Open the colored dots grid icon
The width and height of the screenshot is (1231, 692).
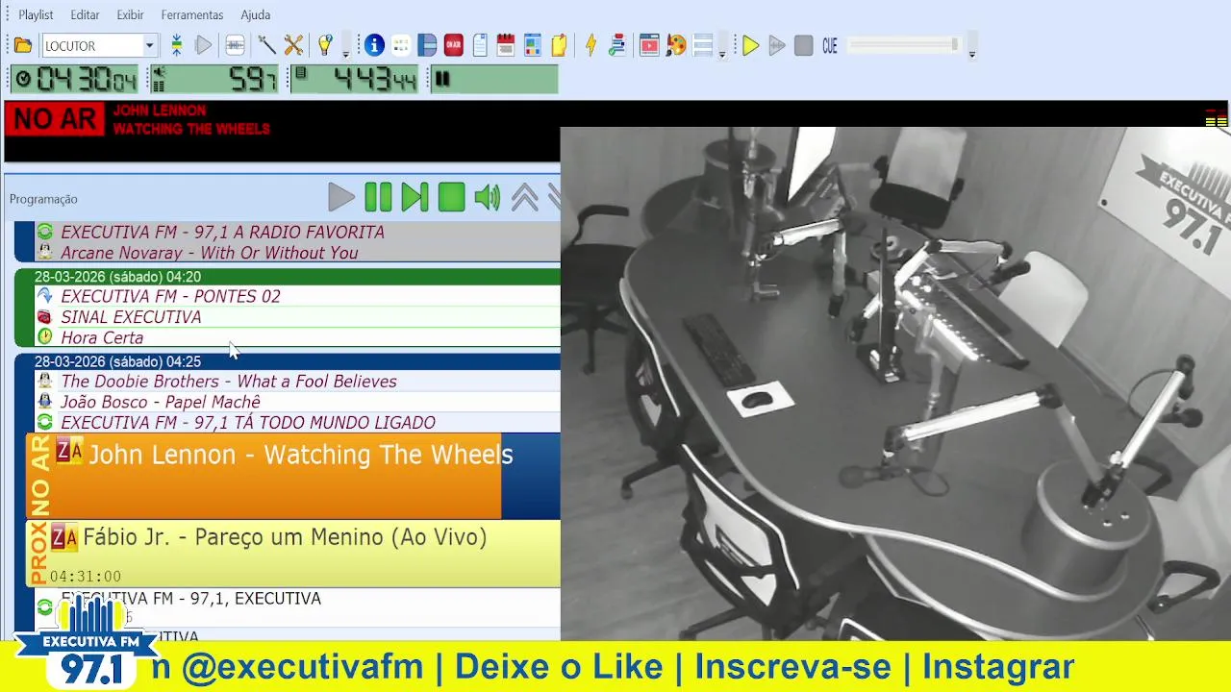click(x=401, y=45)
